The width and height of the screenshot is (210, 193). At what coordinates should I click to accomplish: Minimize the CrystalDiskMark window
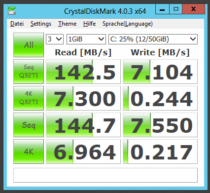(162, 9)
